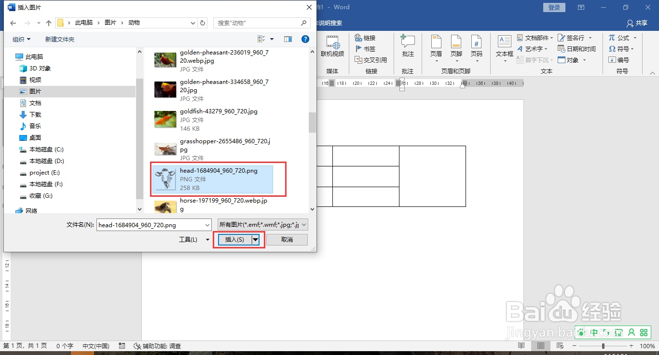Open Word's ribbon display options icon
This screenshot has height=355, width=659.
(x=581, y=7)
